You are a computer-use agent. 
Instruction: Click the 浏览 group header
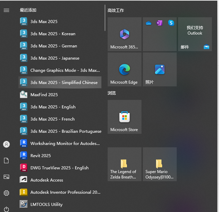click(x=112, y=93)
